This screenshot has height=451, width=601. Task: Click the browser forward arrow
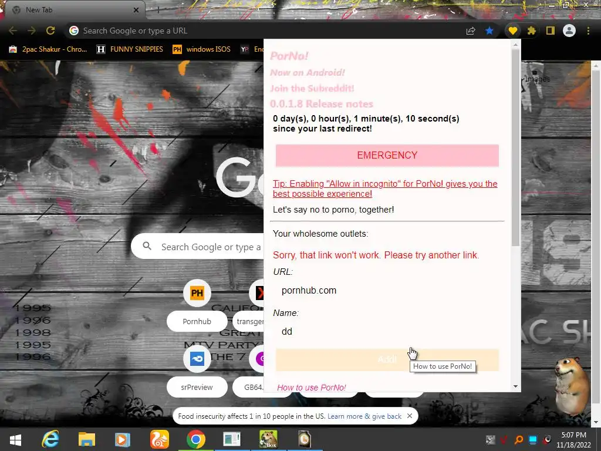point(32,31)
